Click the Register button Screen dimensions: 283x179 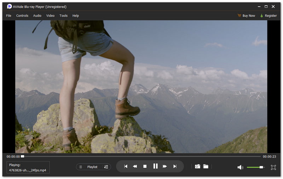click(268, 16)
